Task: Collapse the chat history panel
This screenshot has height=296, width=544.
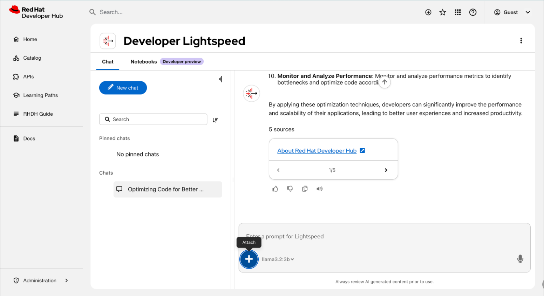Action: tap(220, 79)
